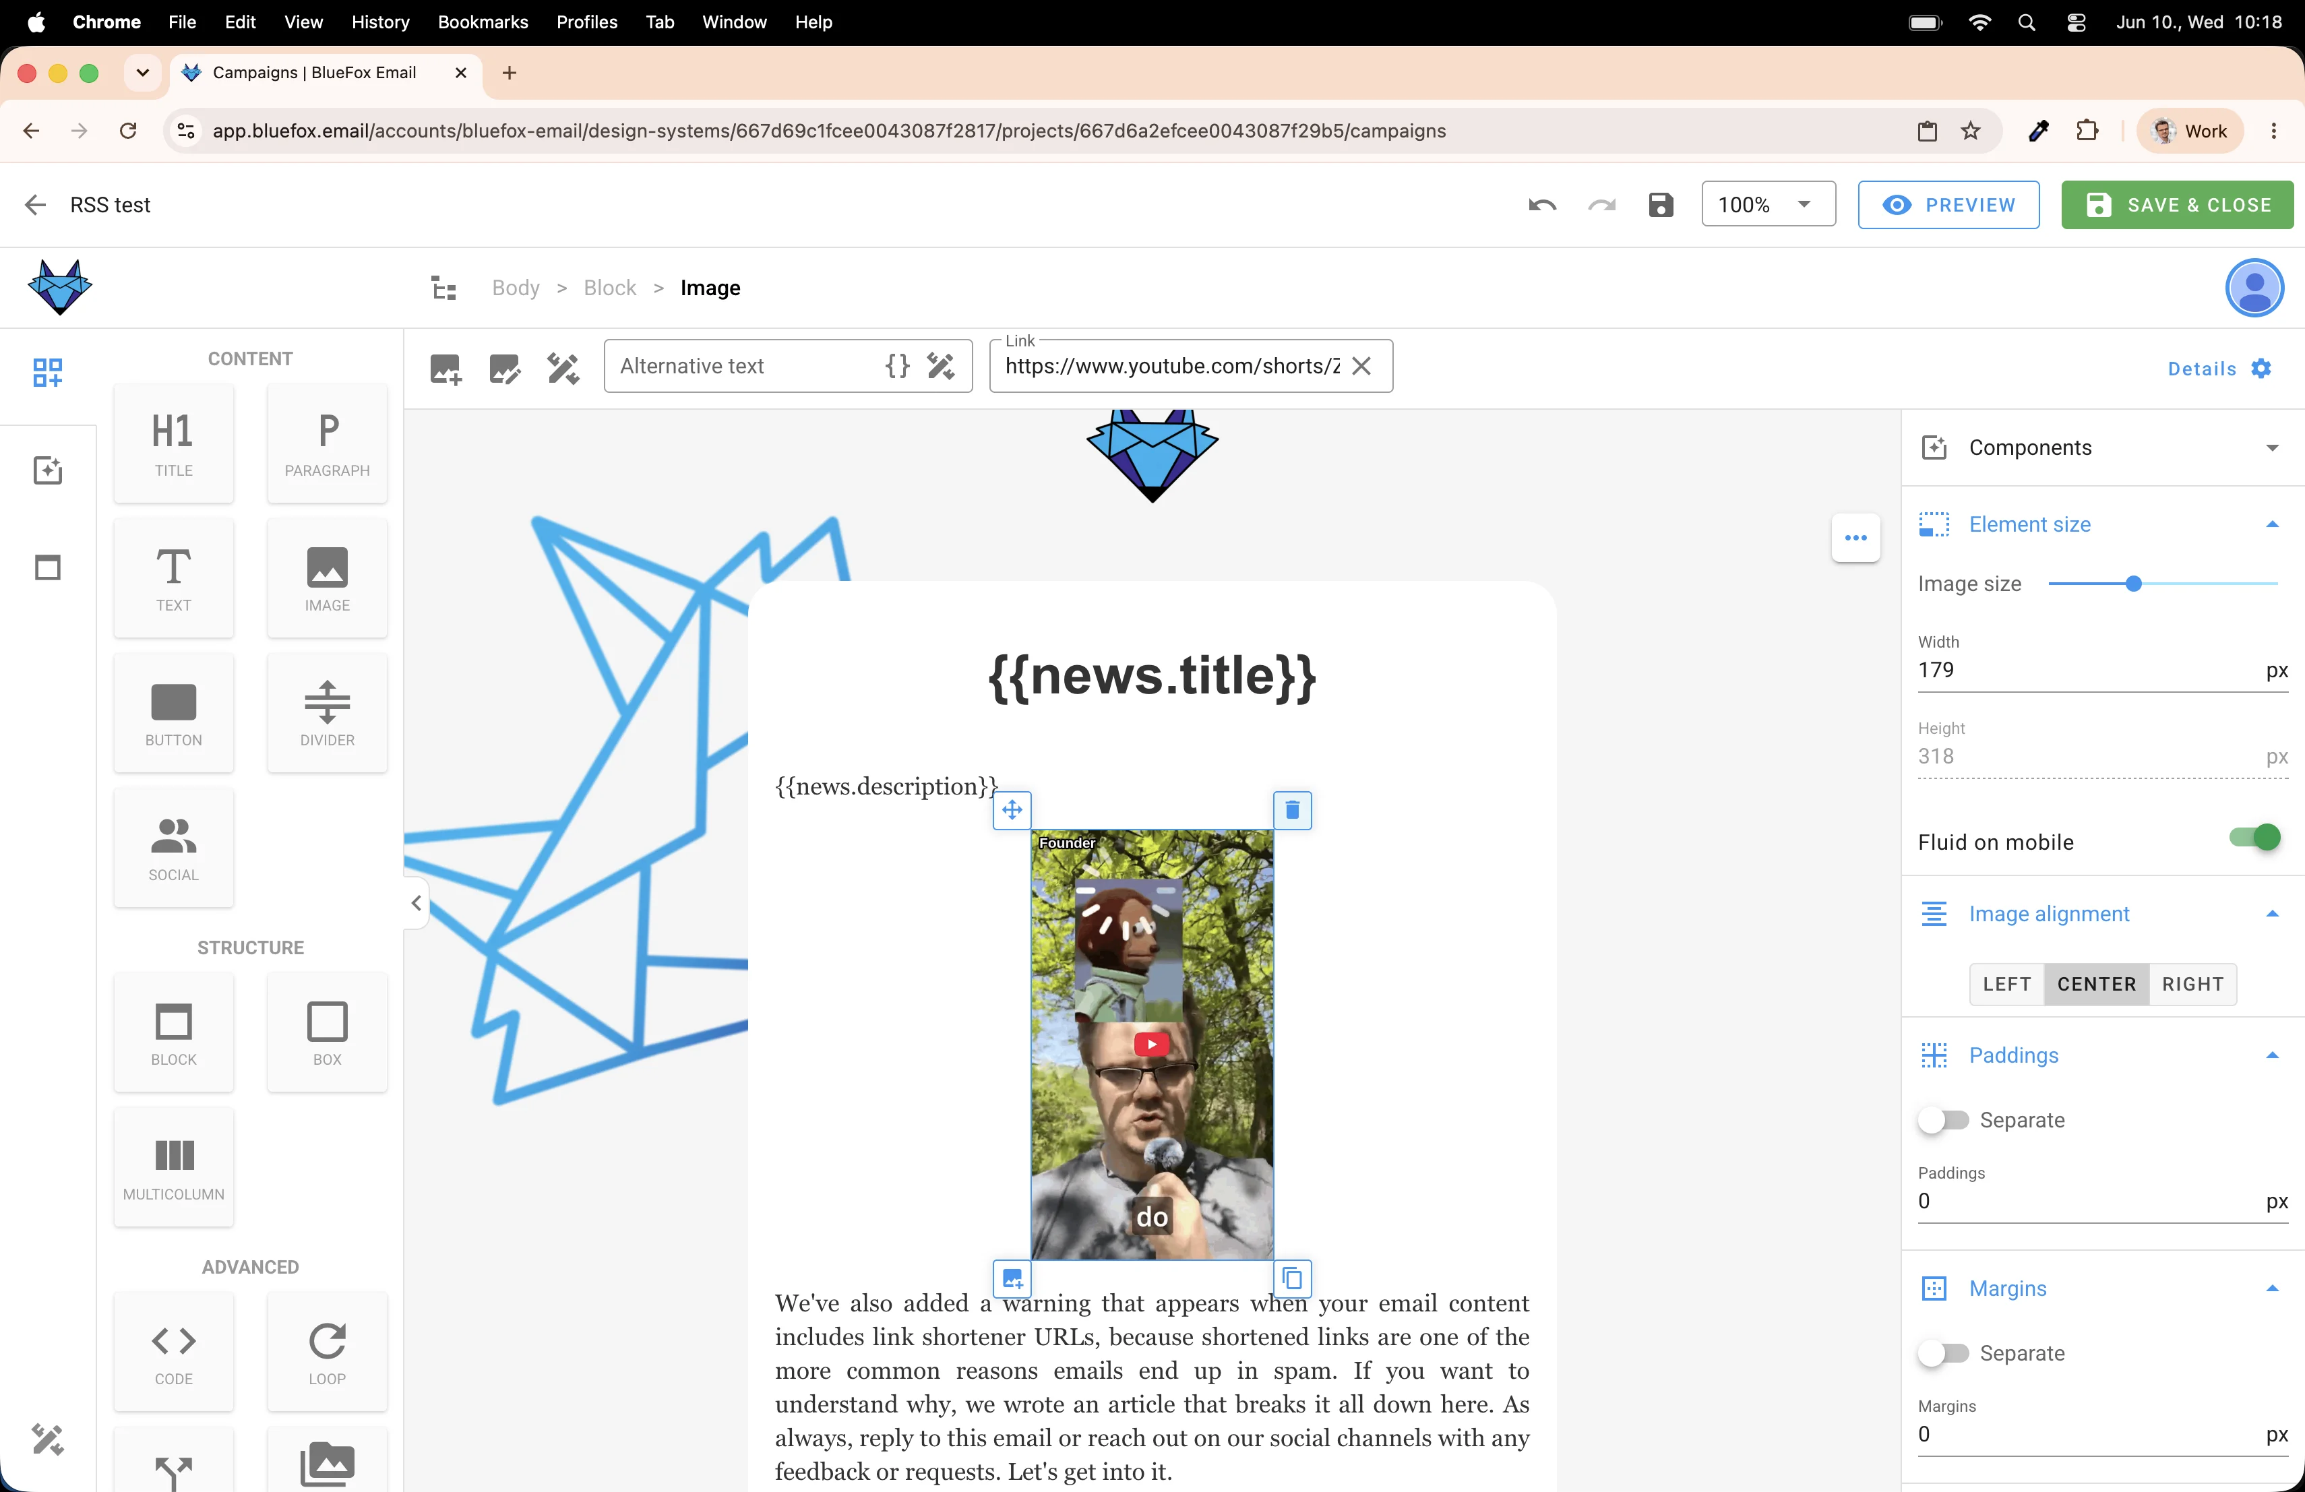Open the 100% zoom dropdown
Screen dimensions: 2305x1492
(1769, 204)
